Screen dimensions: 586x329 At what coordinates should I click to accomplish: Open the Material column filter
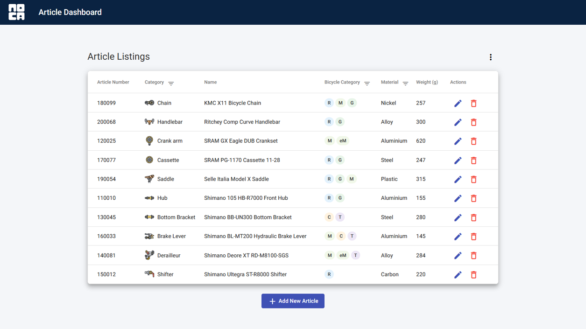405,84
